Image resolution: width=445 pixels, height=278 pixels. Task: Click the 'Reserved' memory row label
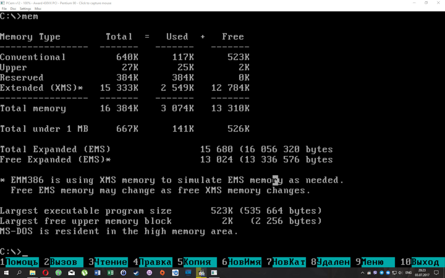tap(22, 78)
